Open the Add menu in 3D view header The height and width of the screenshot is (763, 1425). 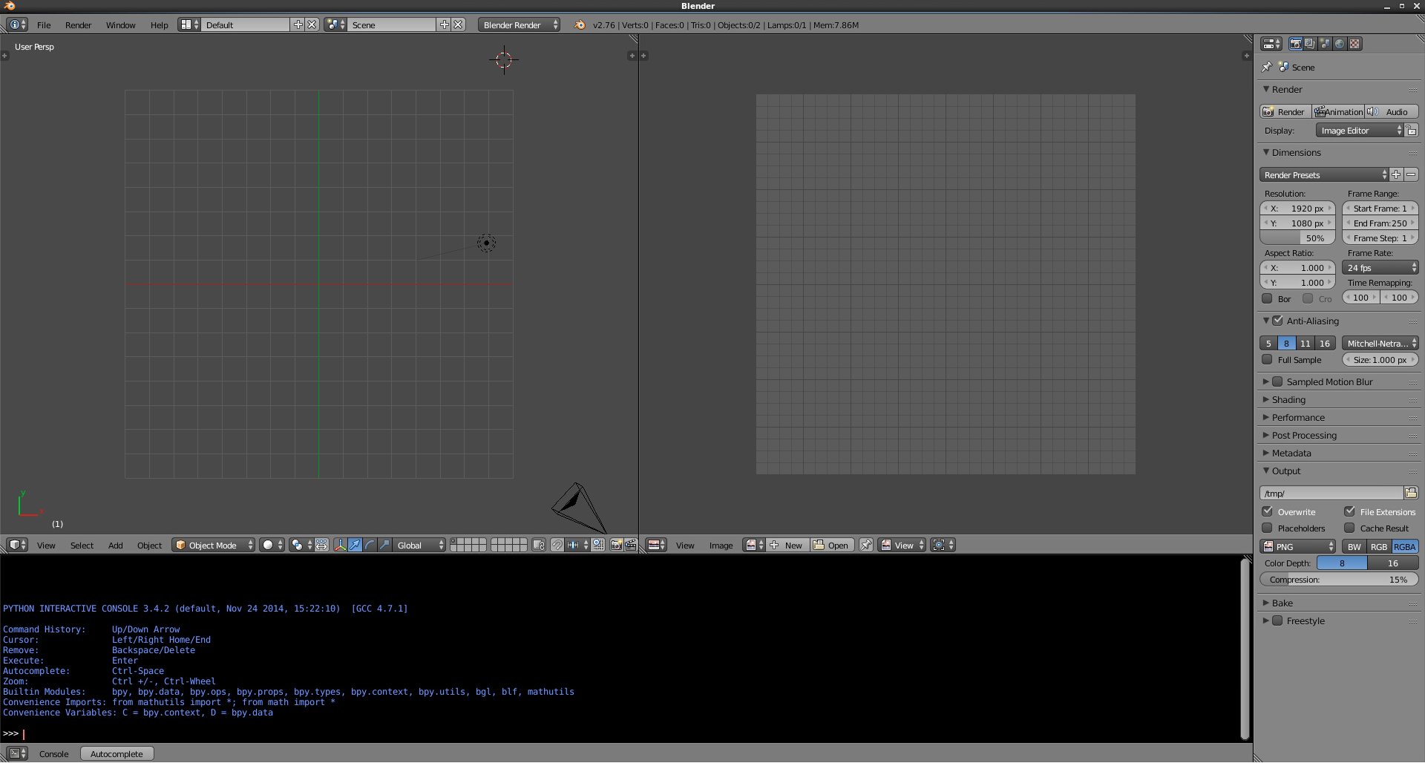[x=115, y=546]
